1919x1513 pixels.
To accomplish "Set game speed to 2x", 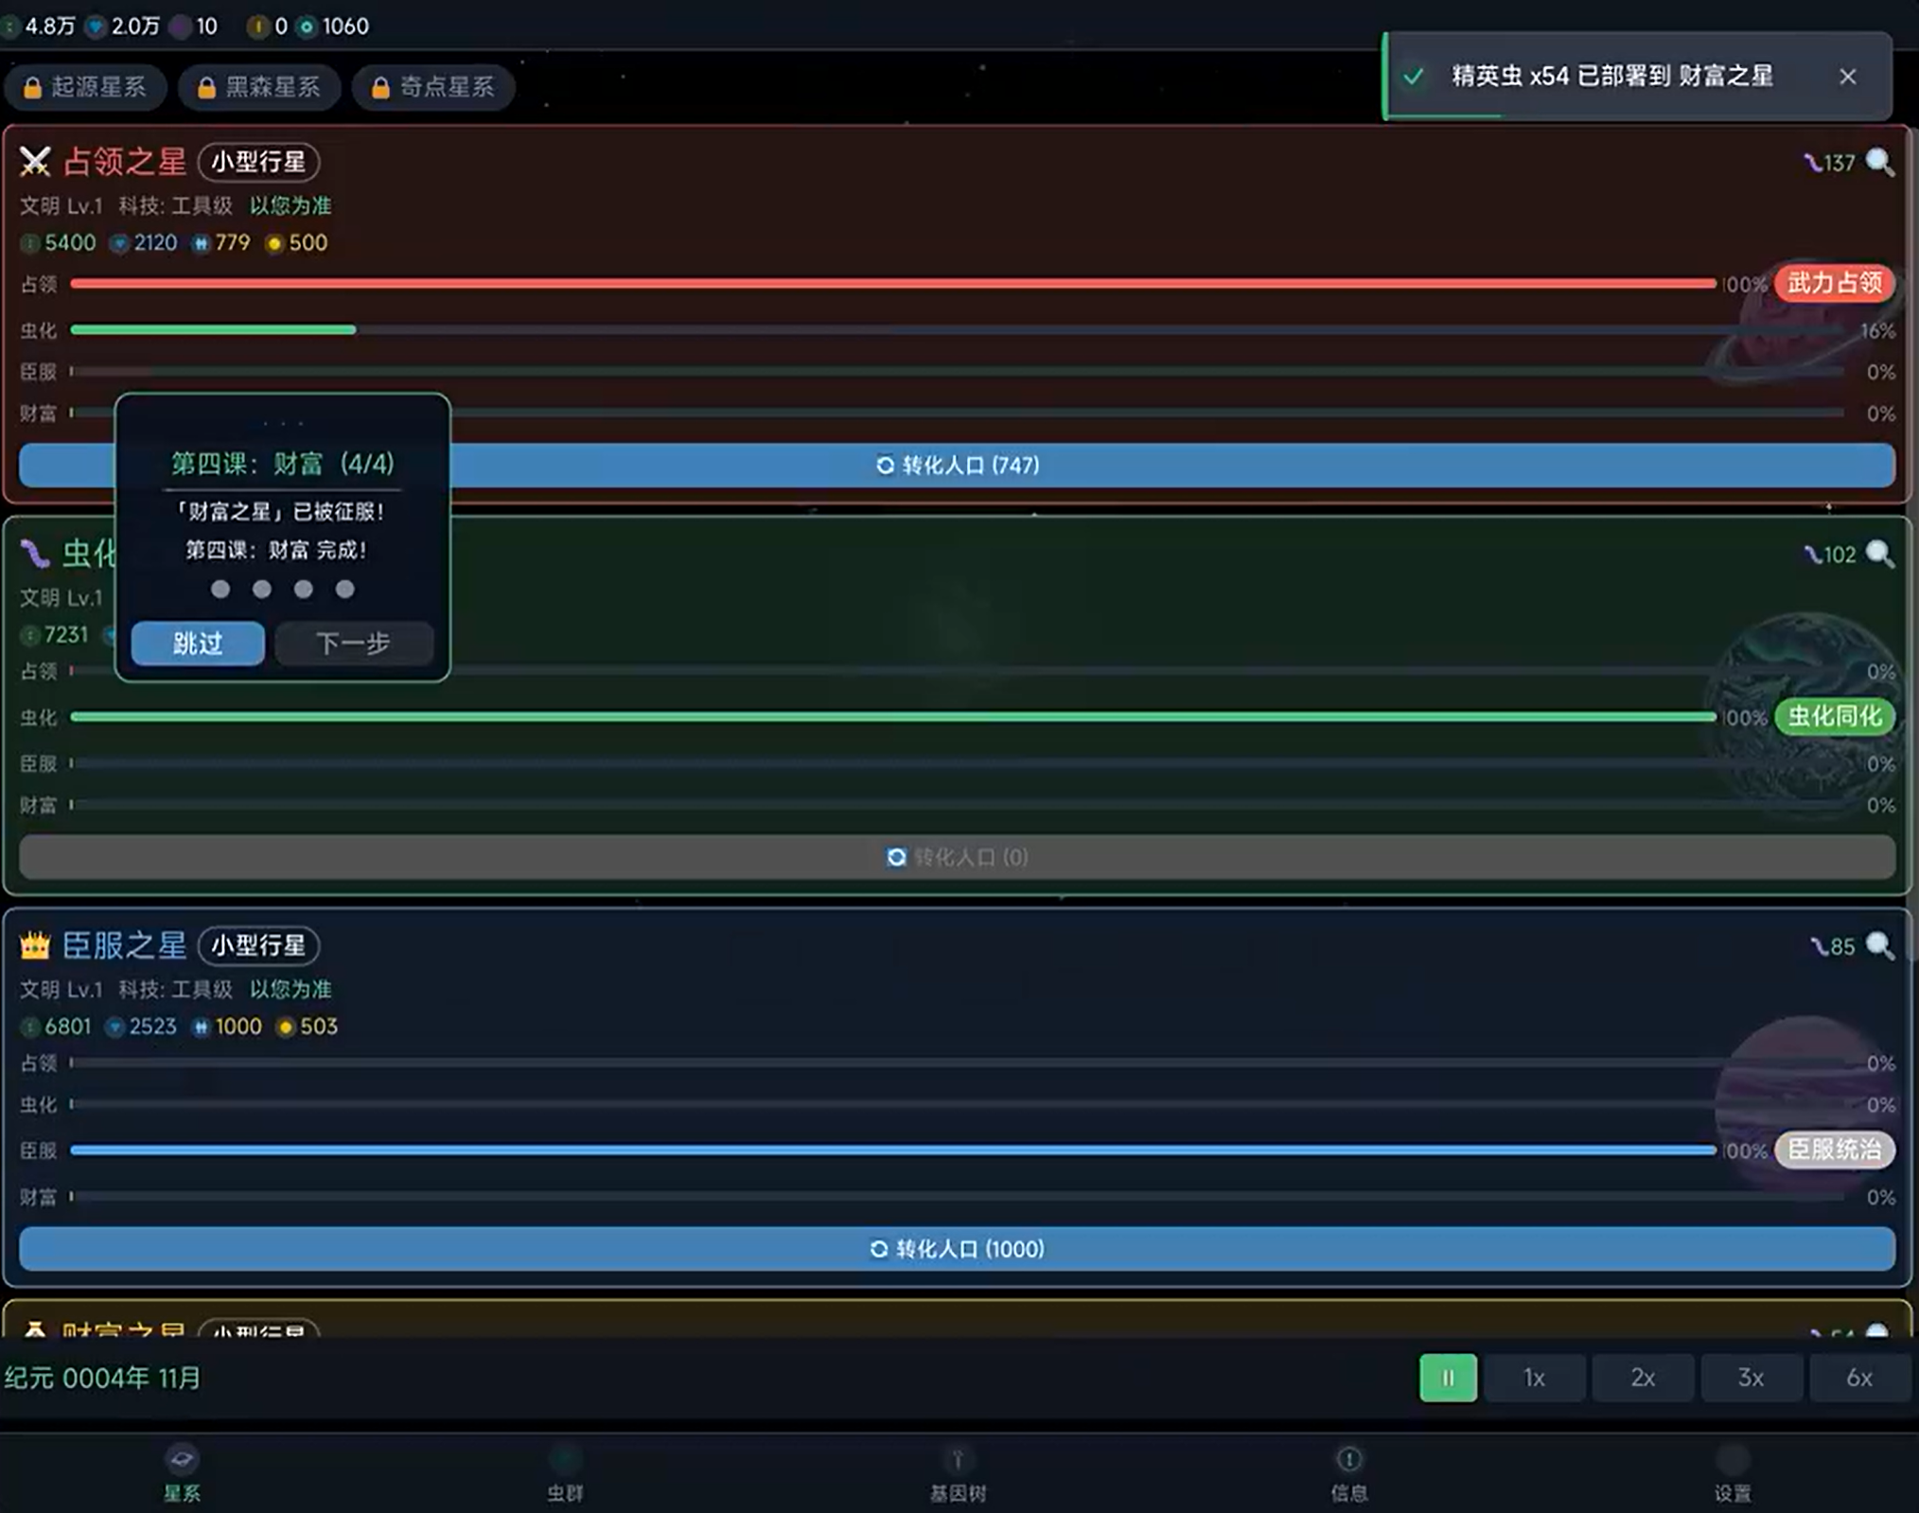I will tap(1643, 1378).
